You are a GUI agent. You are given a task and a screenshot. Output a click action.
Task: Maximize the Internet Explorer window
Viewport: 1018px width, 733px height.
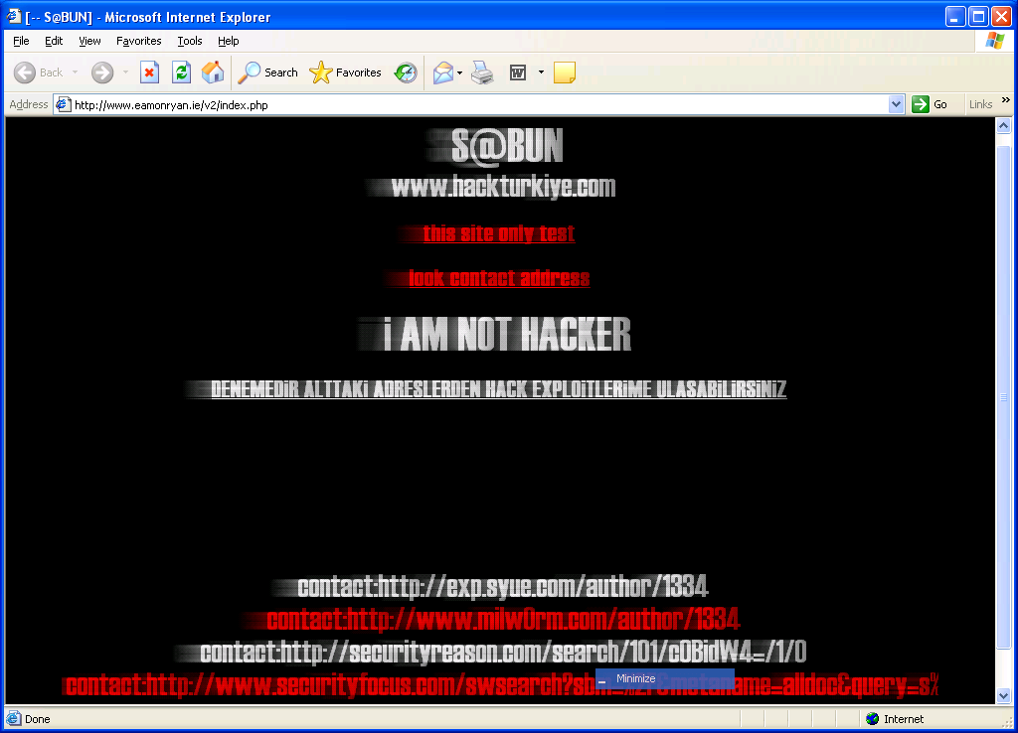pos(978,16)
